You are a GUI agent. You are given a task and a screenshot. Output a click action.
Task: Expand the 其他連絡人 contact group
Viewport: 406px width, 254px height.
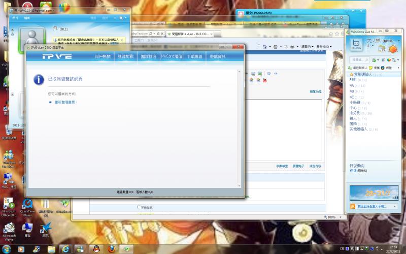pos(363,129)
